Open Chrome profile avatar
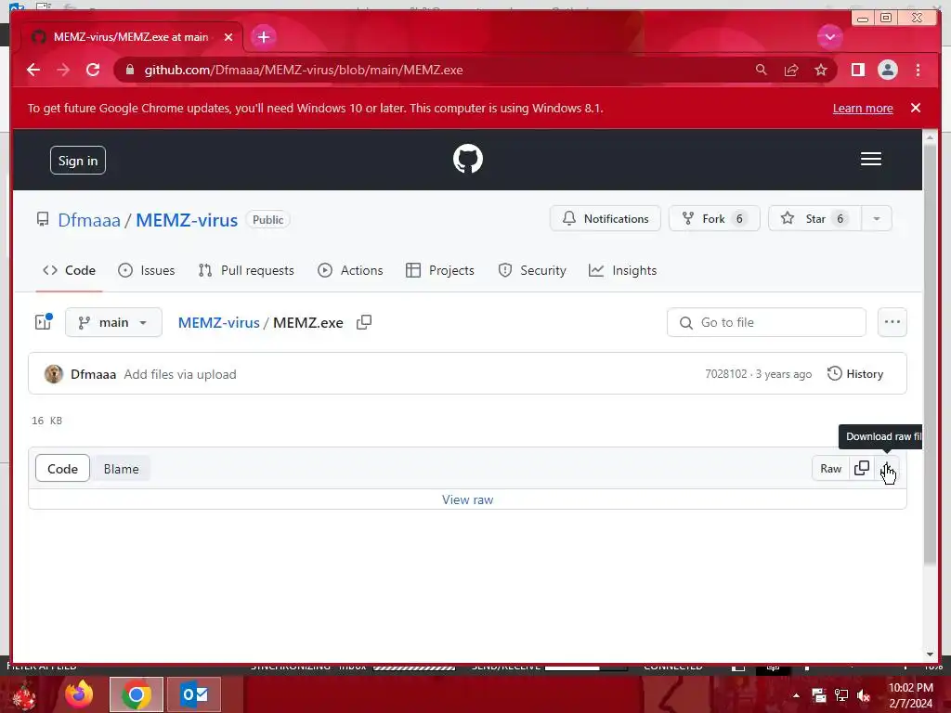Screen dimensions: 951x713 tap(887, 70)
